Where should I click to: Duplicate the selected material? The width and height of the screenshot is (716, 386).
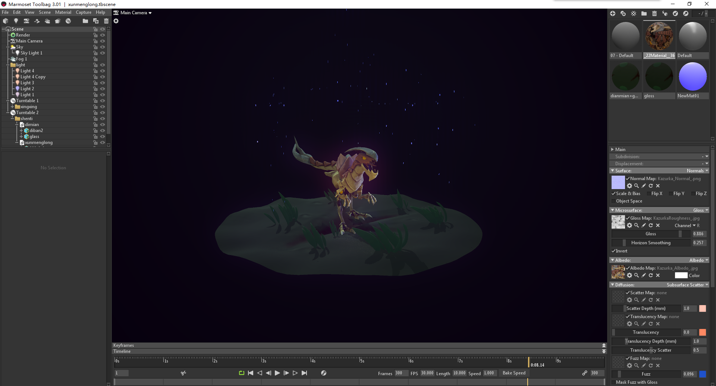pos(623,13)
